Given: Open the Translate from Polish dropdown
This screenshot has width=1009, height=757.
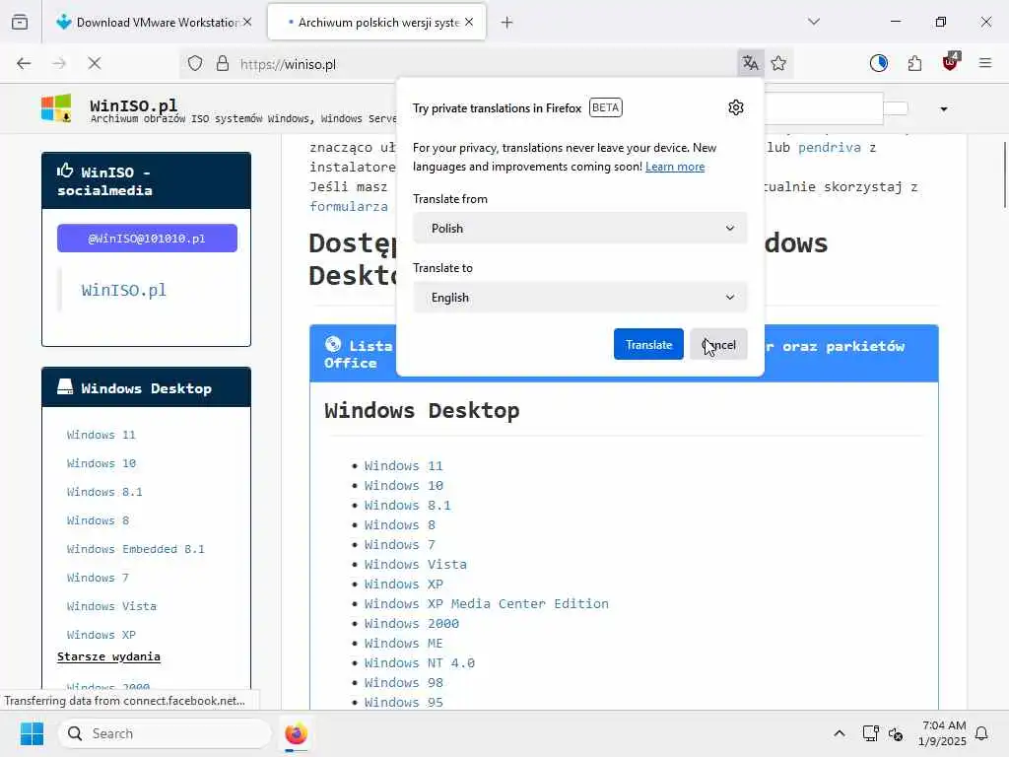Looking at the screenshot, I should [579, 229].
